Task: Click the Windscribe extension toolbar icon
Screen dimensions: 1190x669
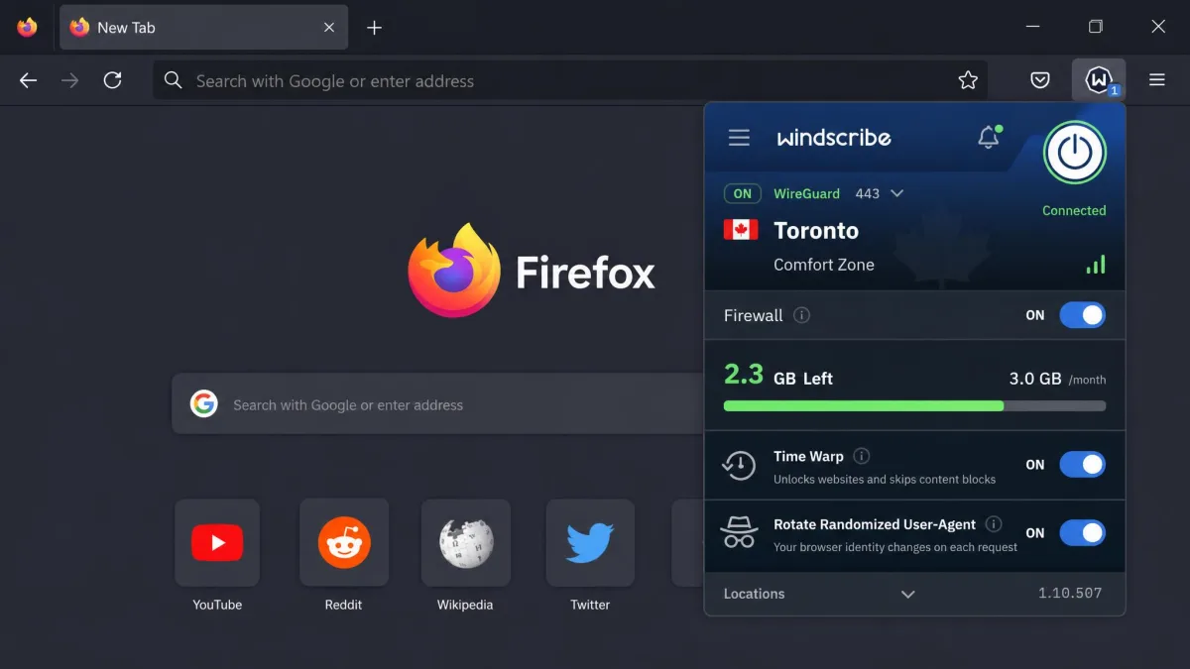Action: [1098, 80]
